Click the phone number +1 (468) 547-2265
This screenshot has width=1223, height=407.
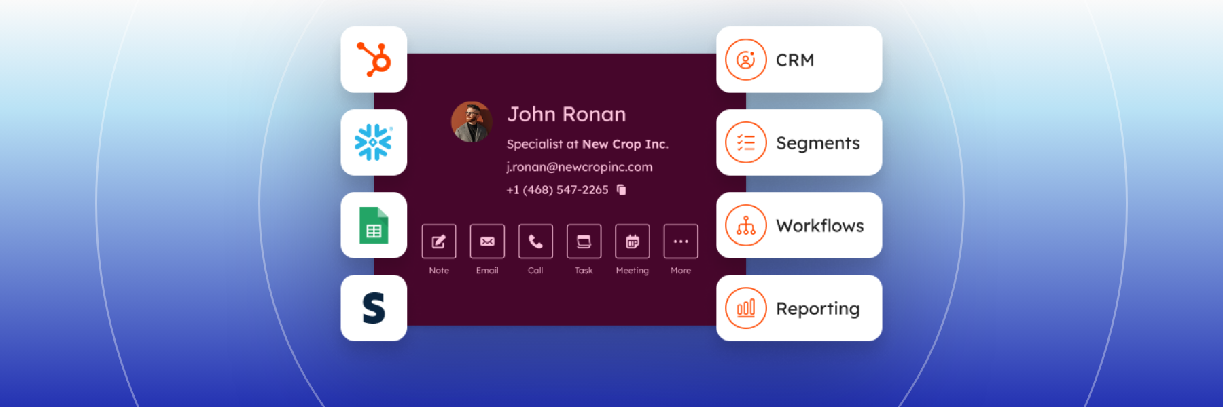557,190
